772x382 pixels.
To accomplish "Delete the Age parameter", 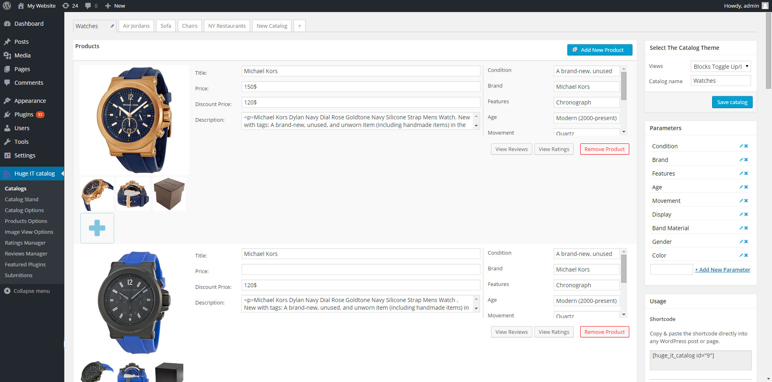I will coord(746,187).
